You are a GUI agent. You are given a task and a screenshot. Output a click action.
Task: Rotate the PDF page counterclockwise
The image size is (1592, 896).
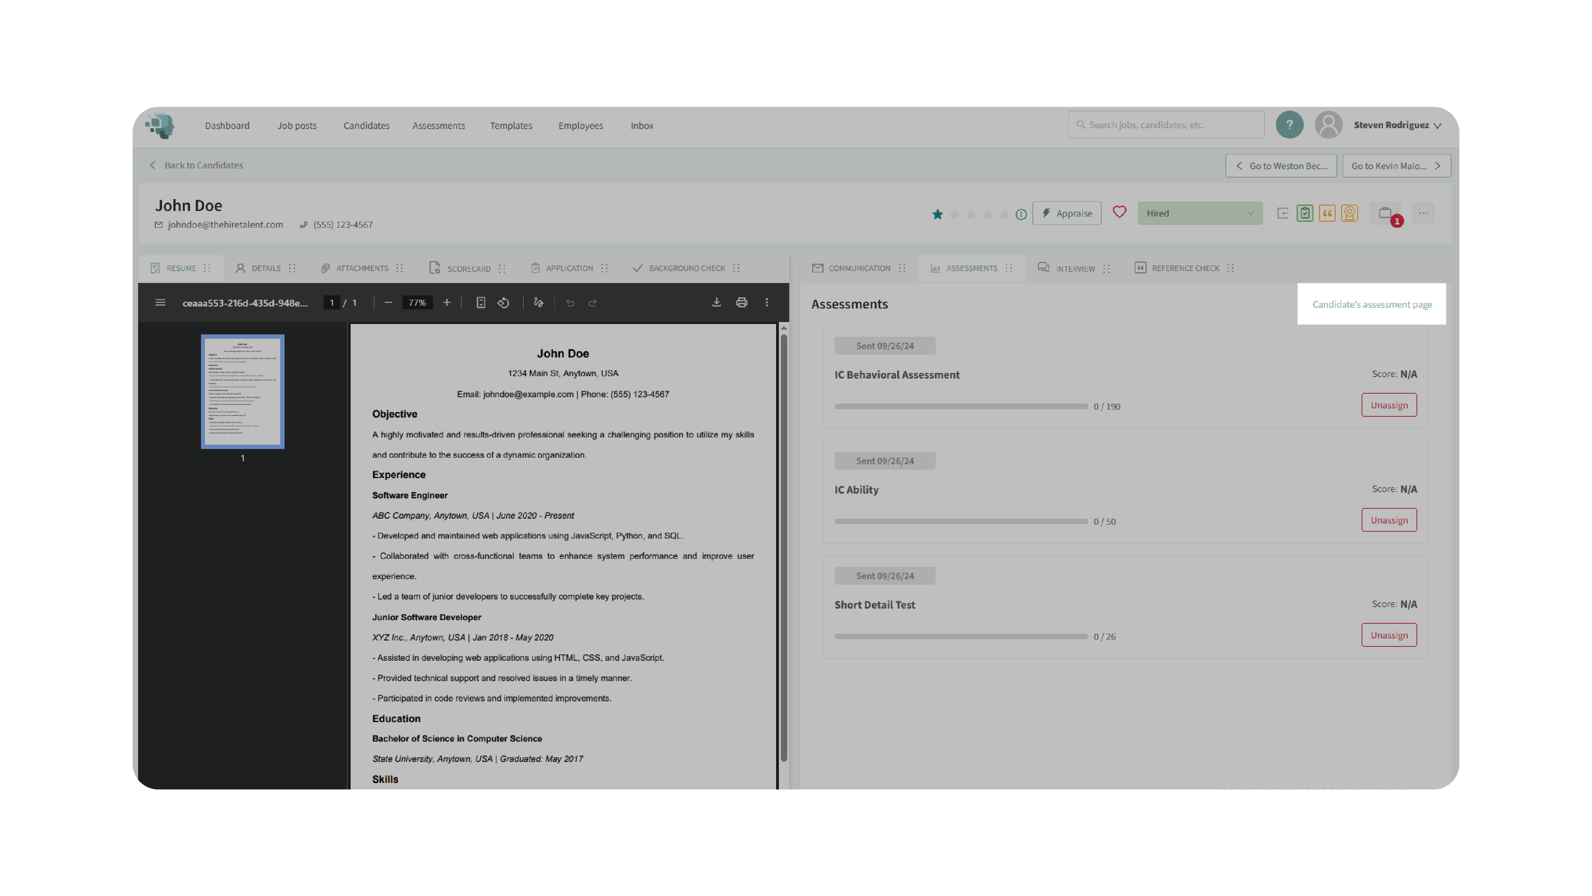pyautogui.click(x=504, y=303)
